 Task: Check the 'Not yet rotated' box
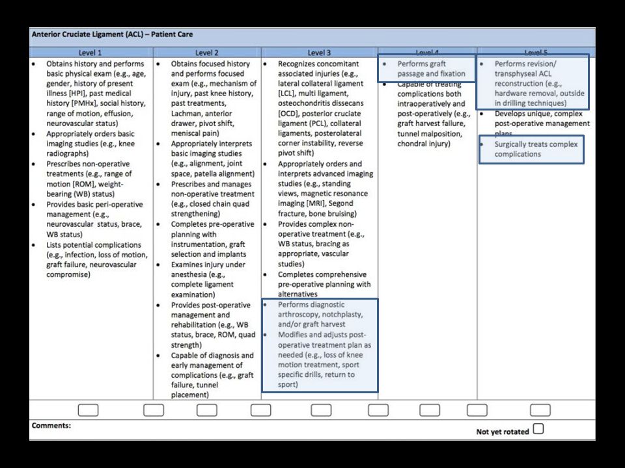click(538, 429)
